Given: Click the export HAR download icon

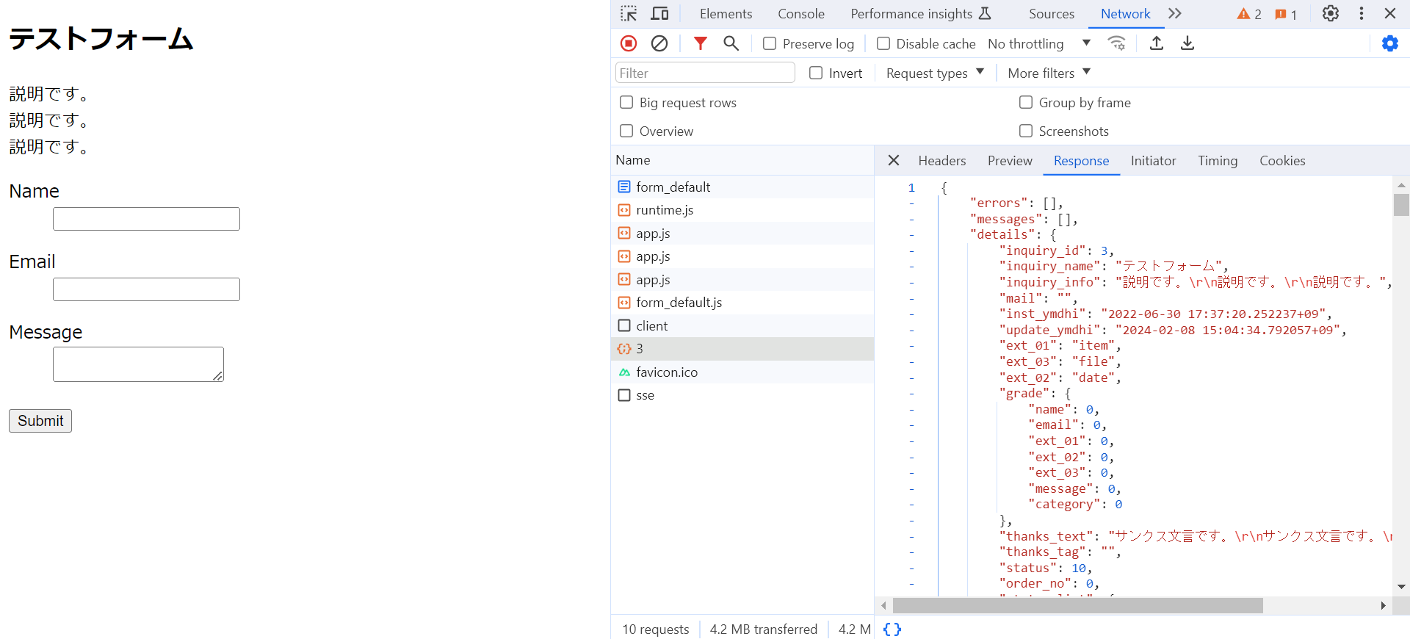Looking at the screenshot, I should pos(1187,43).
